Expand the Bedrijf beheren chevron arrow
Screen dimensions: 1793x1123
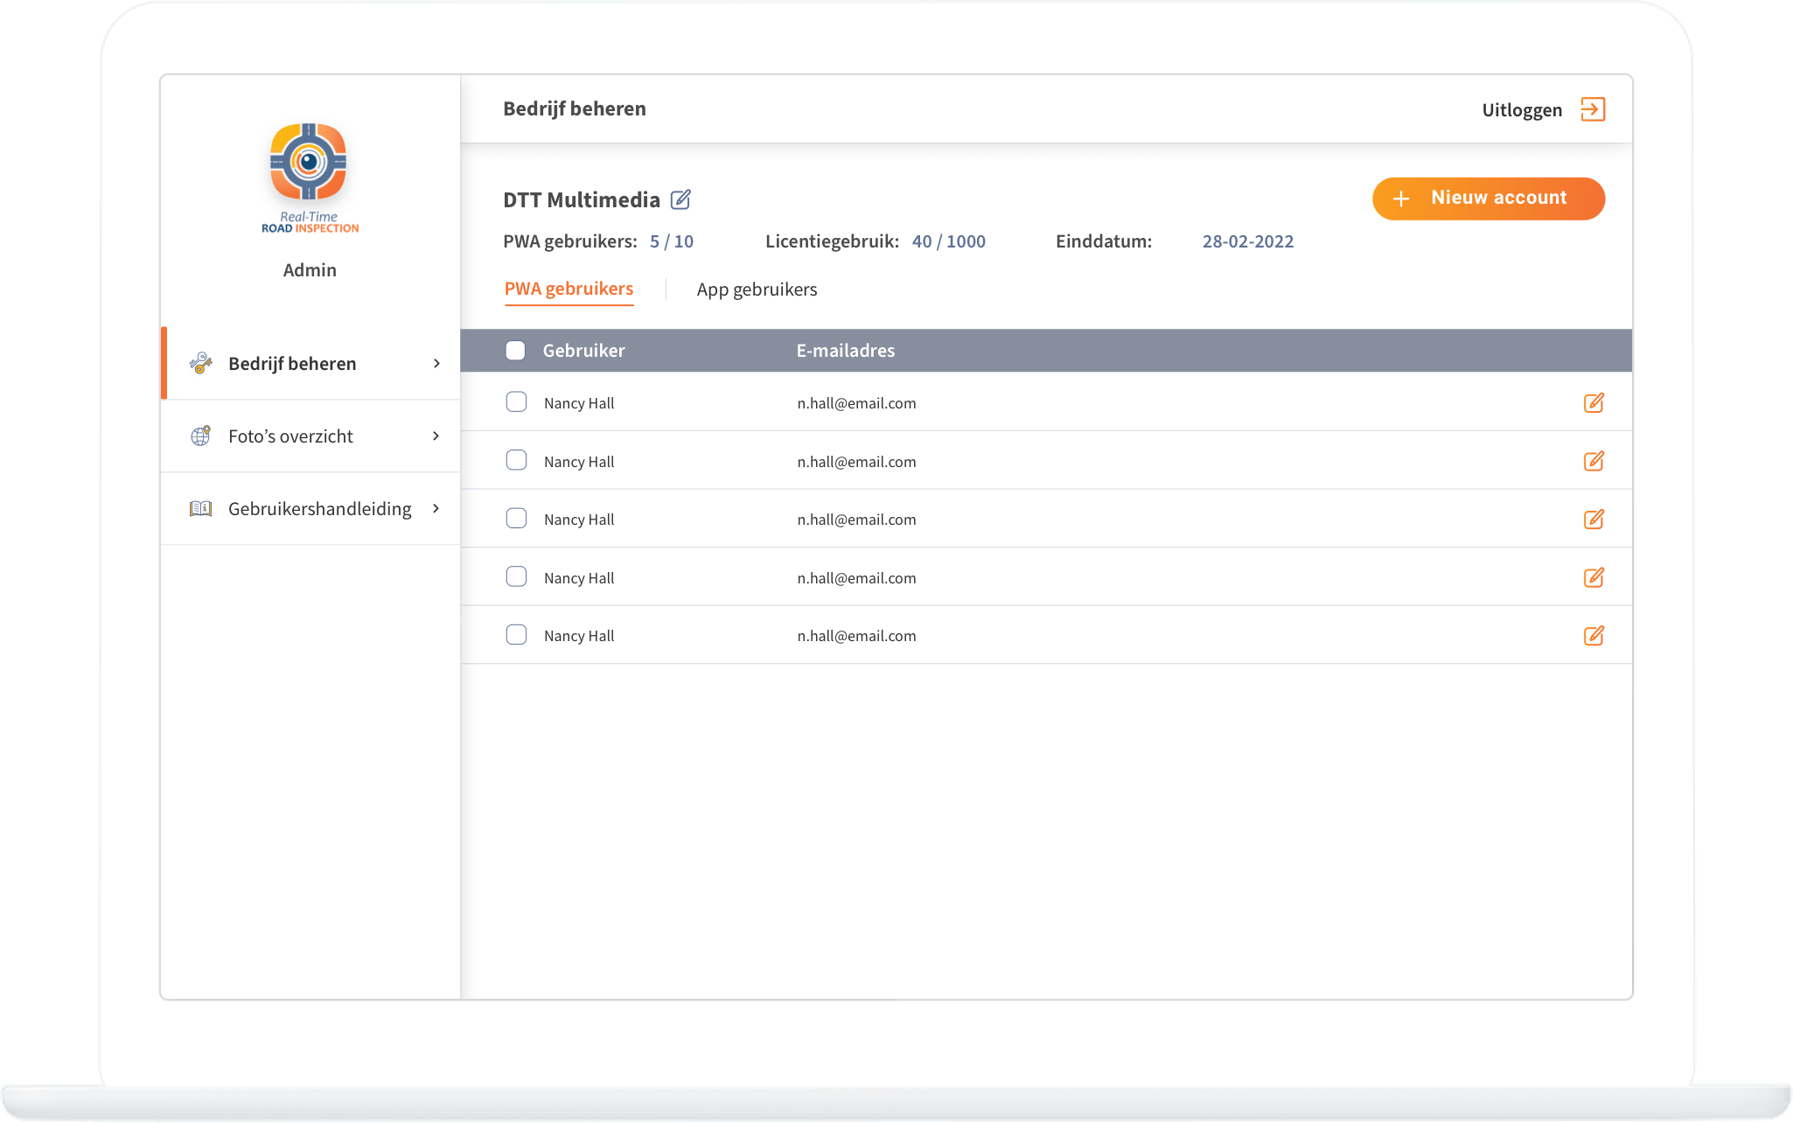[436, 363]
